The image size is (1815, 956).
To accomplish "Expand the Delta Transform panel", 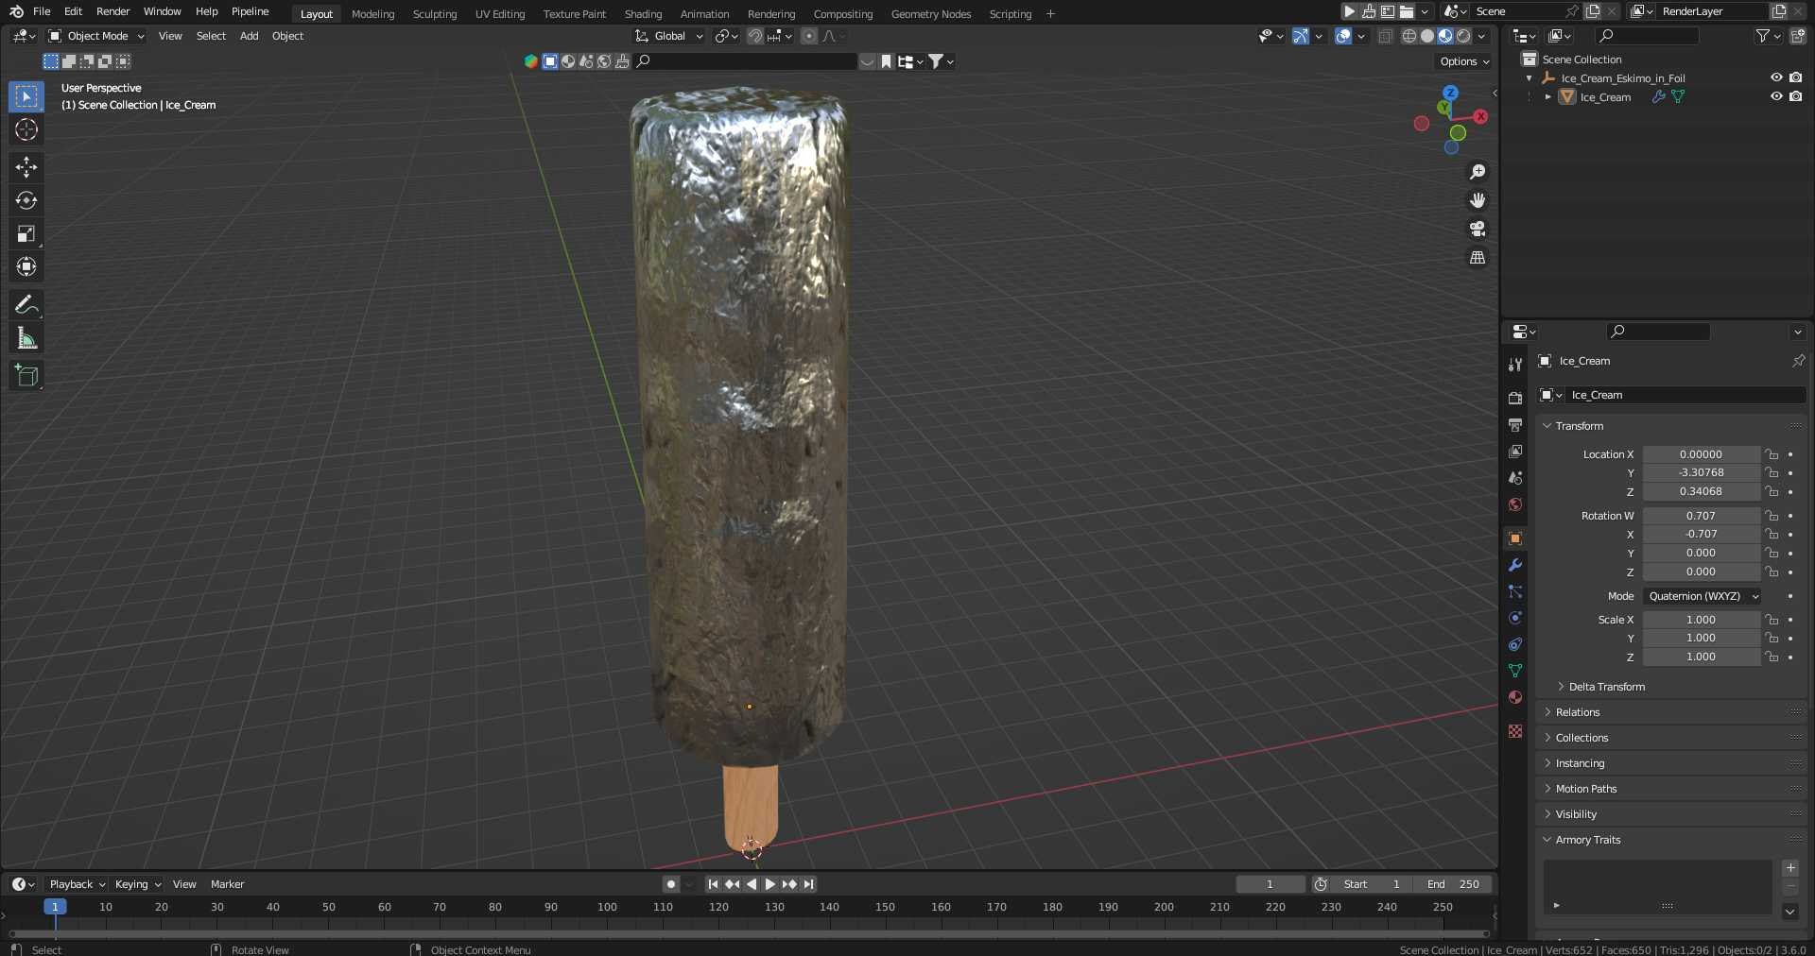I will pos(1607,687).
